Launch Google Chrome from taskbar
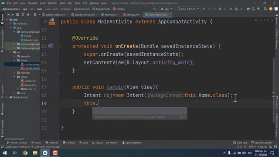The image size is (279, 157). pos(25,153)
